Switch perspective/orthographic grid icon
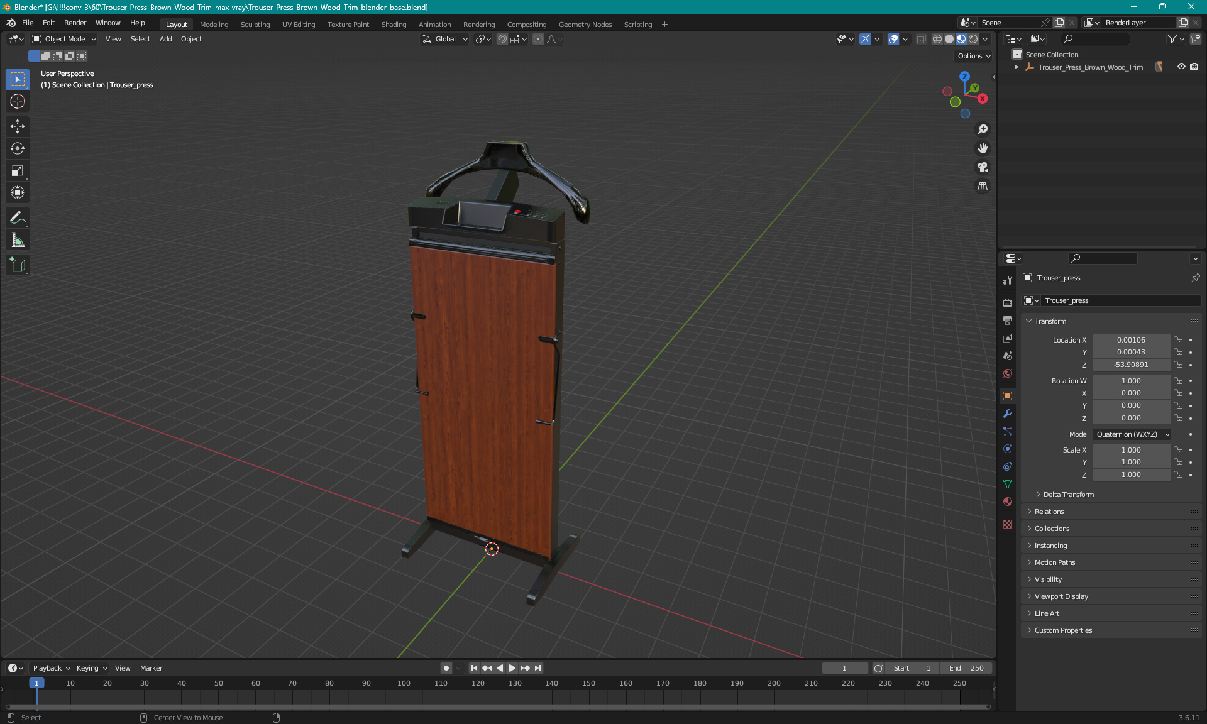Viewport: 1207px width, 724px height. (982, 187)
